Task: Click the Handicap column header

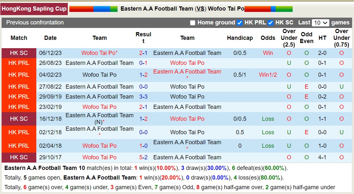Action: pyautogui.click(x=240, y=38)
